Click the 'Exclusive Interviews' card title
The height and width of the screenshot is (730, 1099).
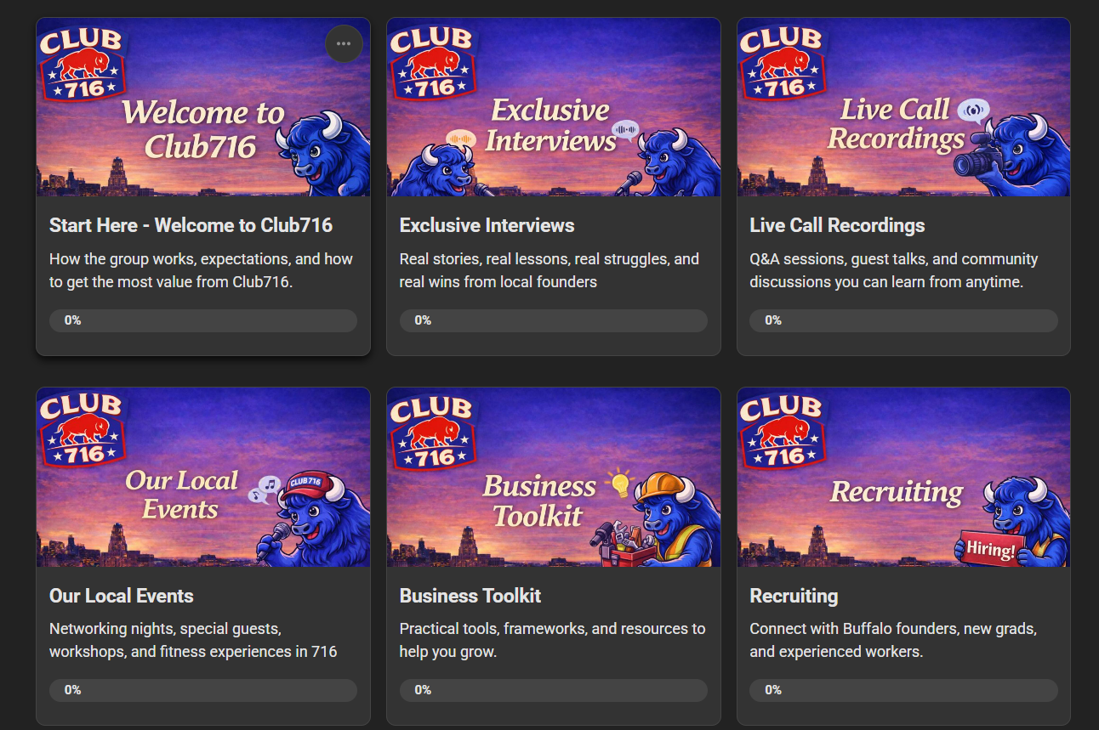487,225
